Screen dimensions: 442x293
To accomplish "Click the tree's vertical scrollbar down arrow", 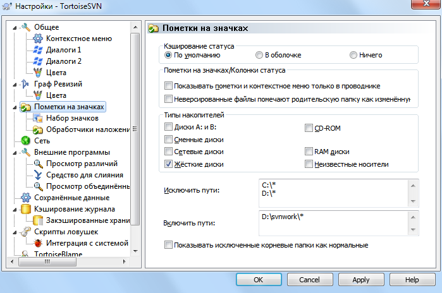I will click(x=135, y=251).
